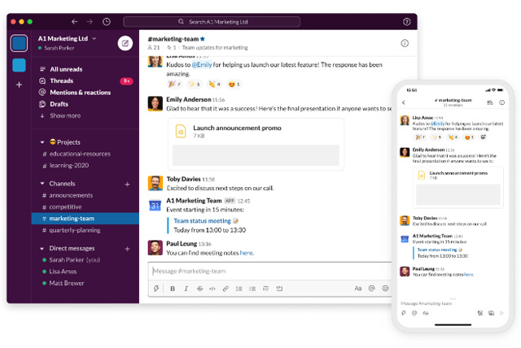Click Toby Davies' name
The width and height of the screenshot is (521, 348).
[183, 179]
